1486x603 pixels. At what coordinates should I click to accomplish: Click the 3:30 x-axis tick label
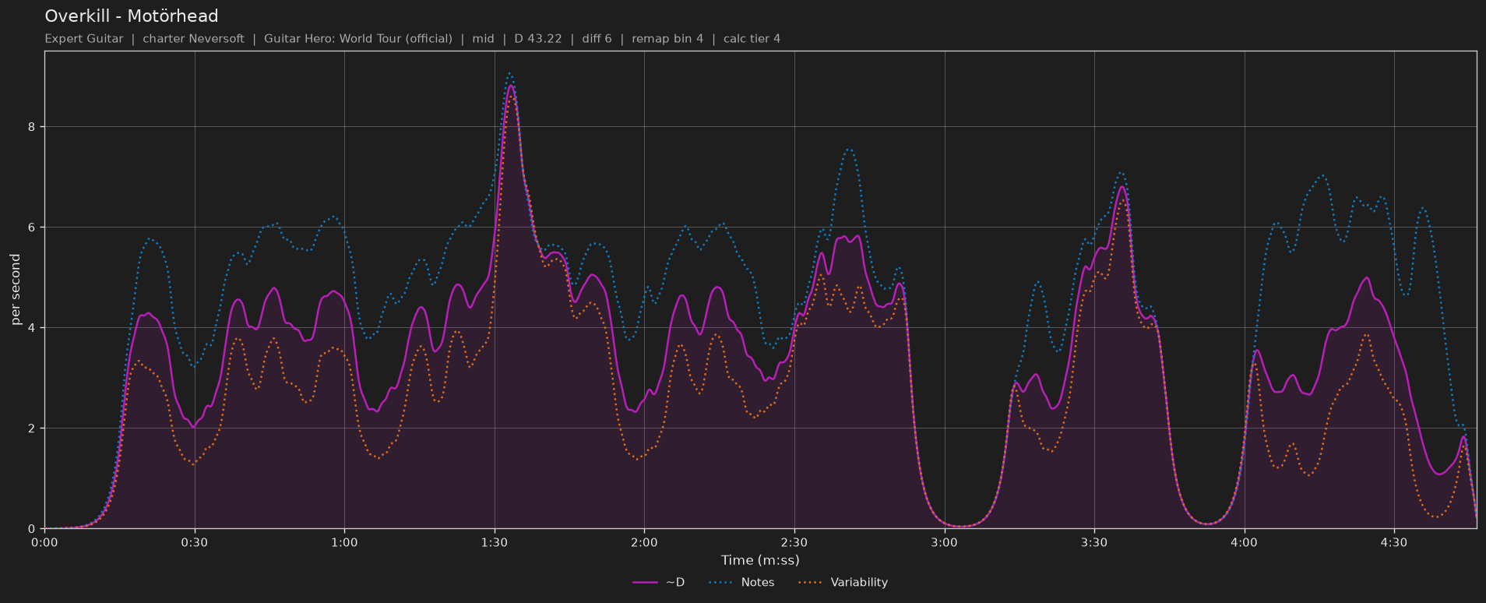click(1094, 542)
